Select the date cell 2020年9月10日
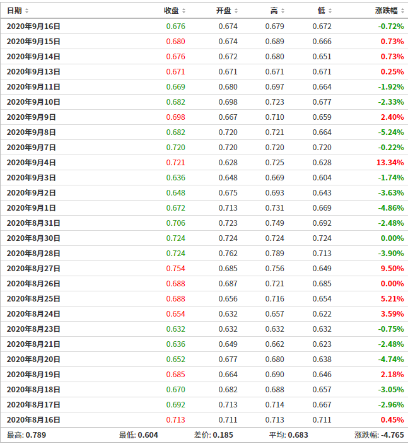 33,102
